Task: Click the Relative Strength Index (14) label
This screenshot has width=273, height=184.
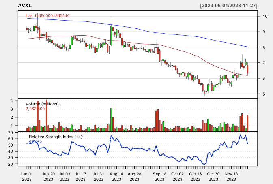Action: (56, 137)
